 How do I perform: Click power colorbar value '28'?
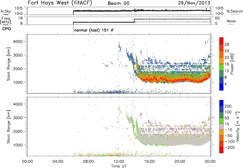227,44
